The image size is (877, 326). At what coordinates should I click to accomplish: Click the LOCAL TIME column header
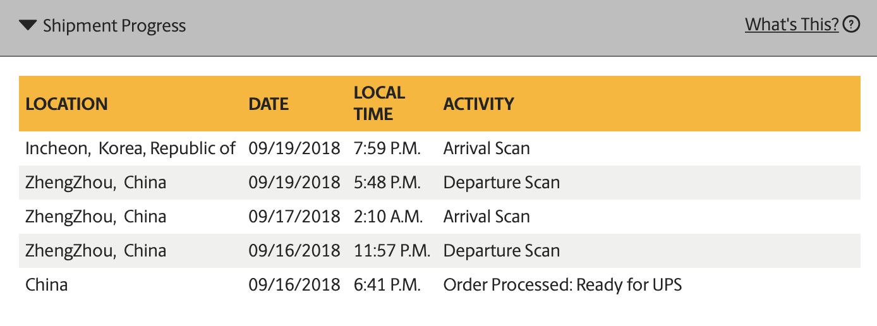click(379, 104)
